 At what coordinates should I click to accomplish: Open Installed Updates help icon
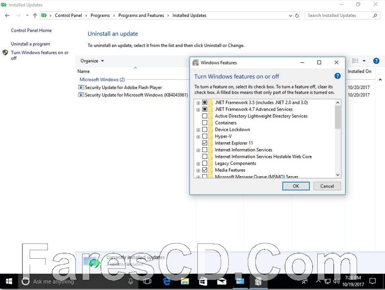pos(376,61)
